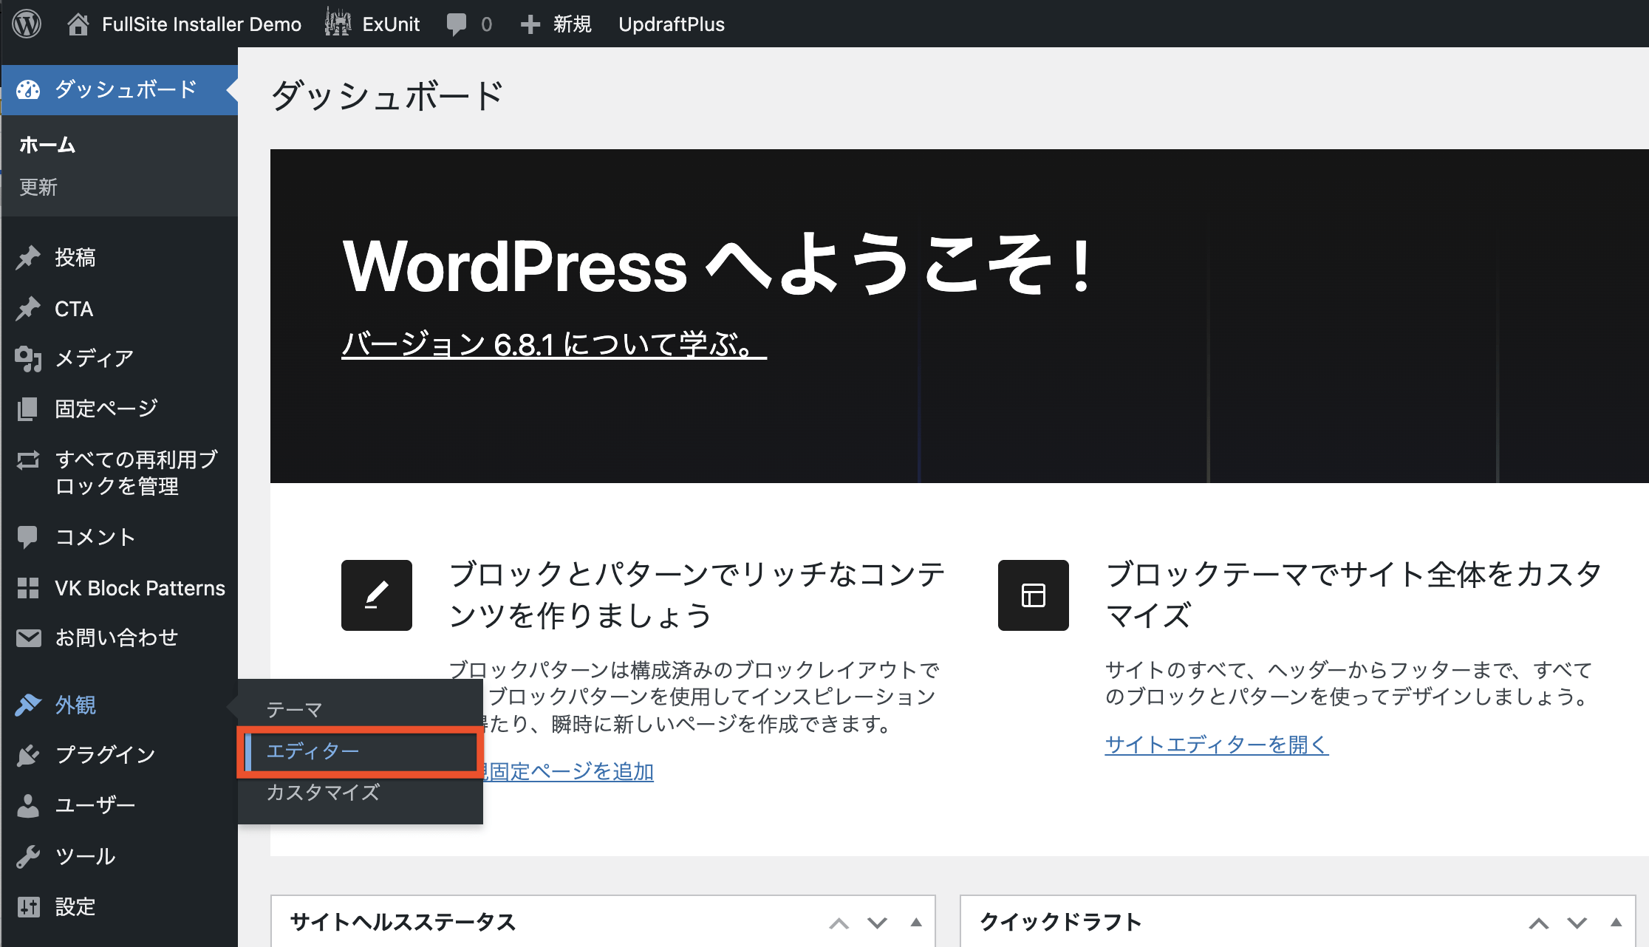Click the reusable blocks loop icon

pos(28,460)
